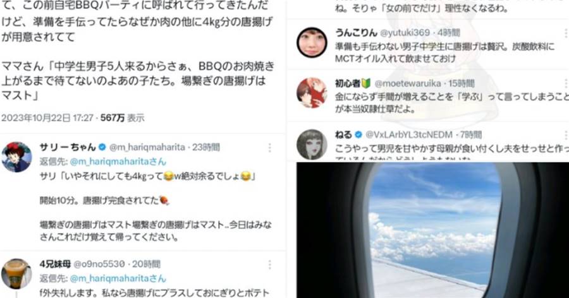Screen dimensions: 569x298
Task: Open the airplane window photo
Action: (432, 230)
